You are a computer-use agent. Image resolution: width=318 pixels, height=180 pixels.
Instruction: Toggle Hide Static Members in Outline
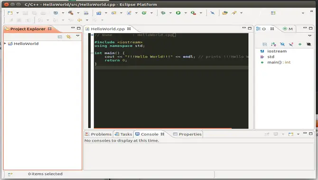[x=291, y=45]
